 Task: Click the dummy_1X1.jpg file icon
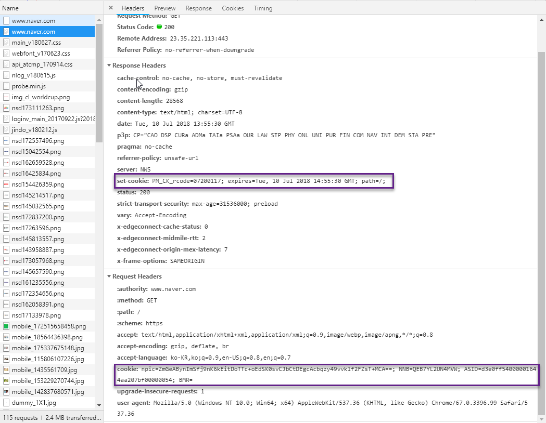[x=6, y=403]
